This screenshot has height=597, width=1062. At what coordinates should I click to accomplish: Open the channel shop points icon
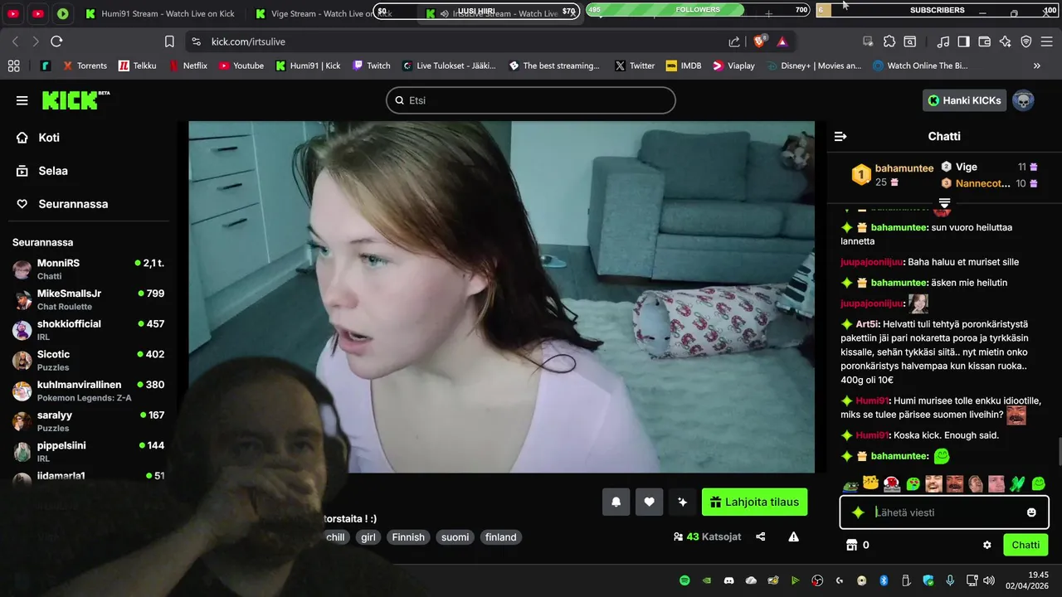click(850, 545)
